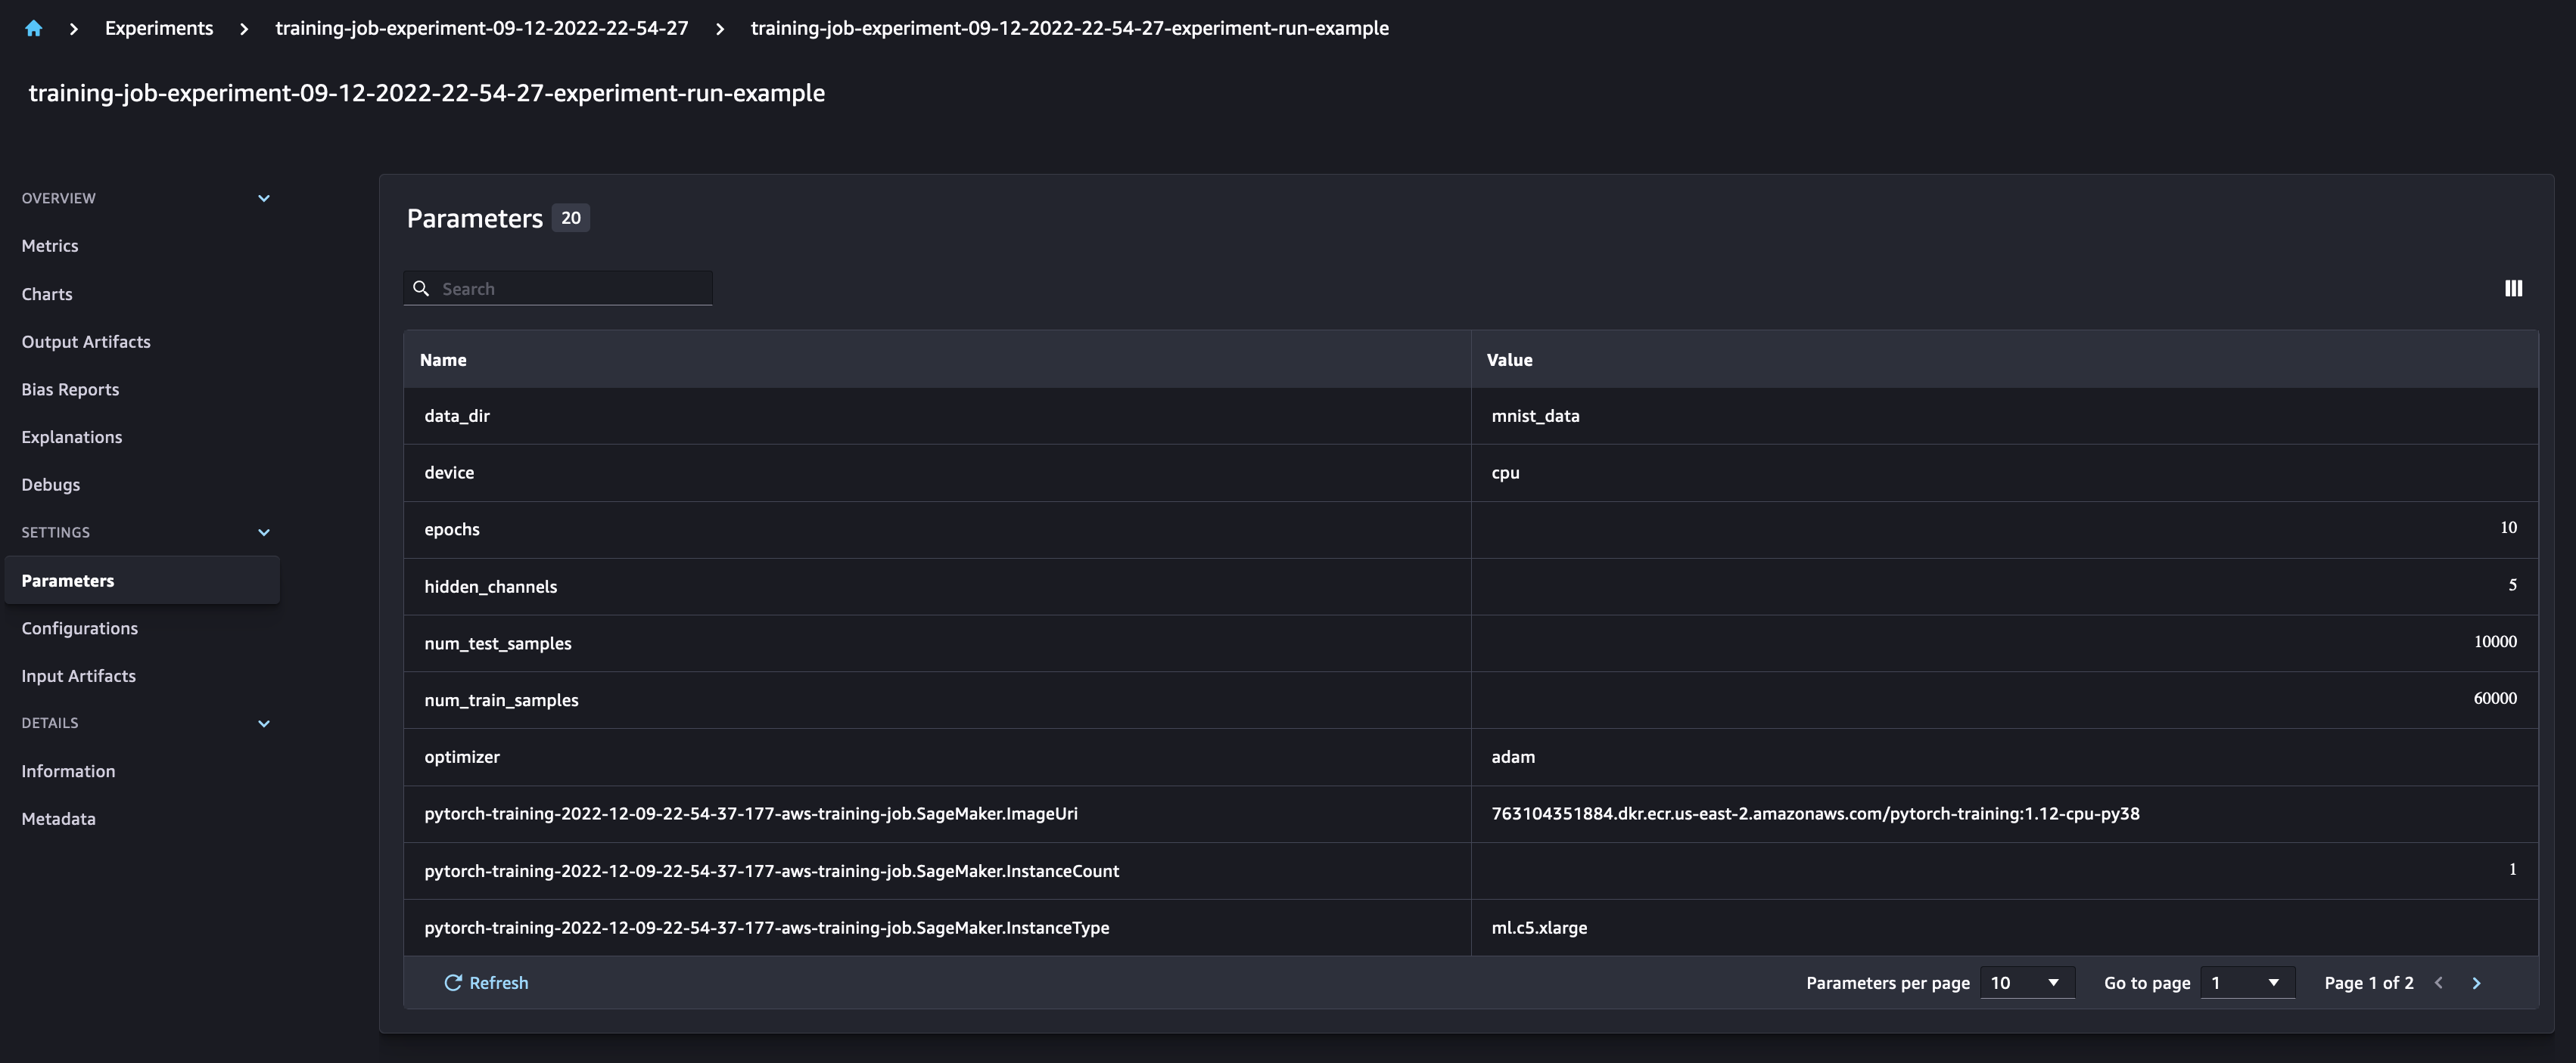Go to the next parameters page arrow

2476,983
